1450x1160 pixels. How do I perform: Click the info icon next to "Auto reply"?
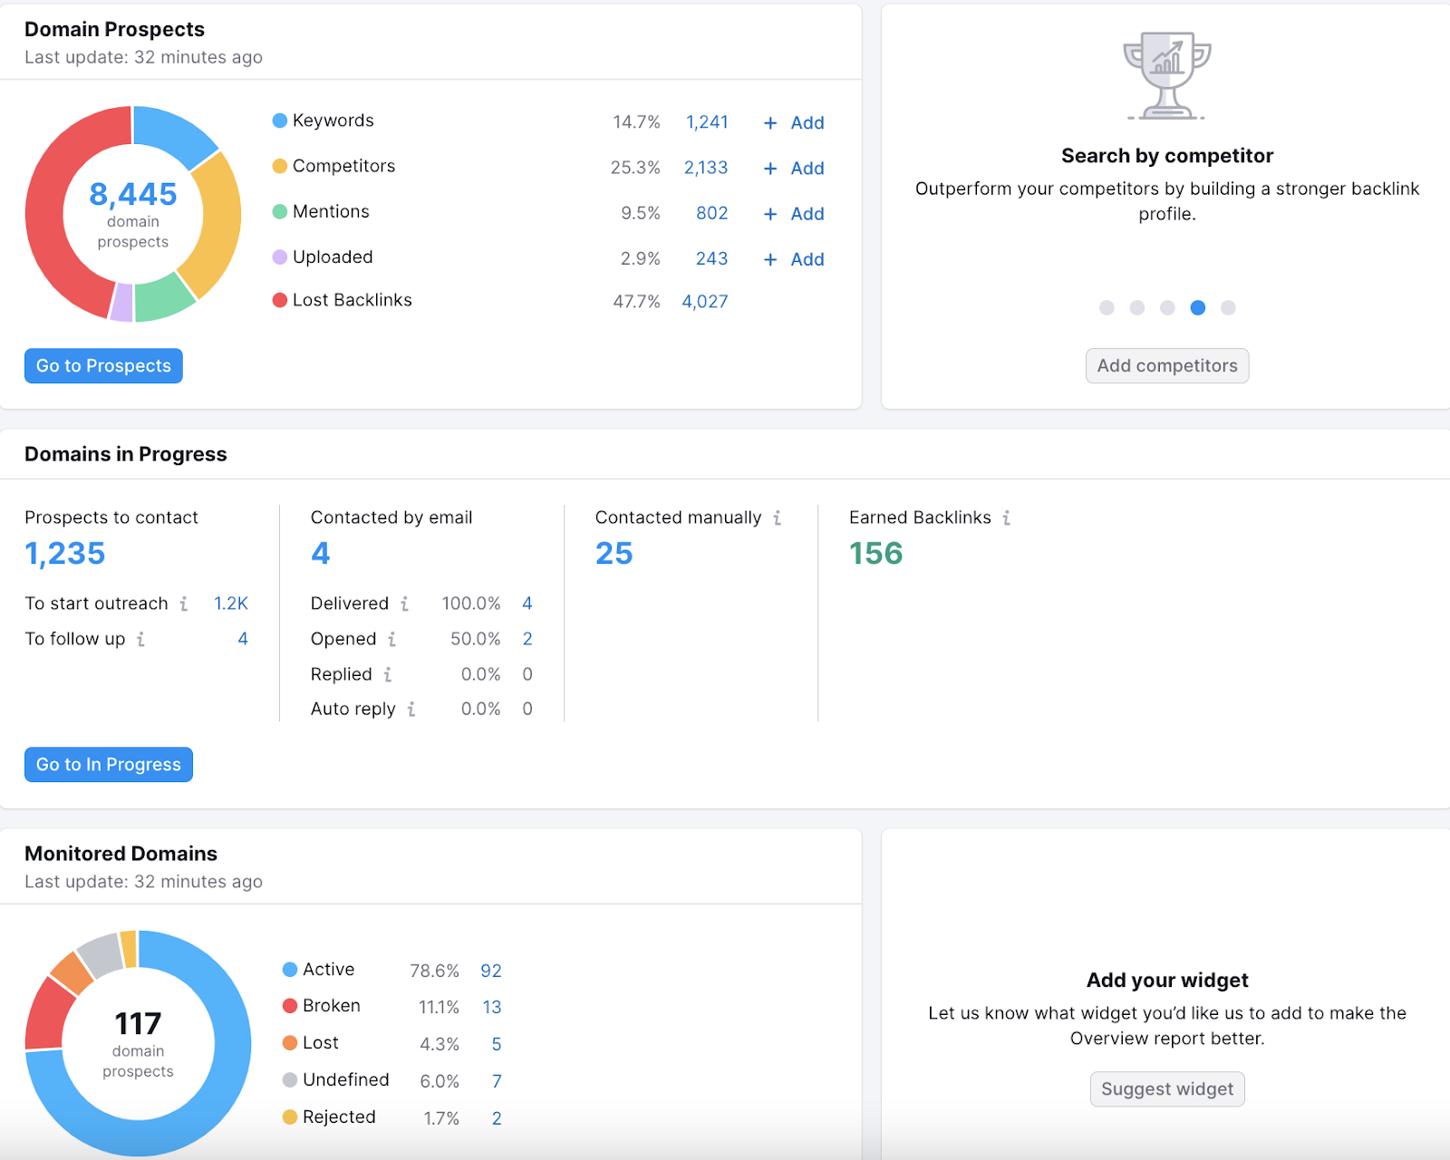click(x=412, y=709)
